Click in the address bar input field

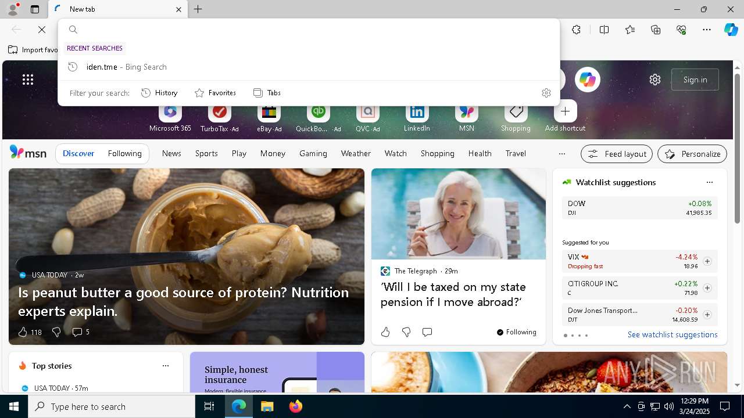[x=314, y=30]
